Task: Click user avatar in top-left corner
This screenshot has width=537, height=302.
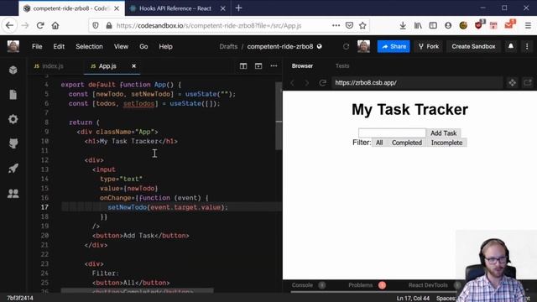Action: pos(13,46)
